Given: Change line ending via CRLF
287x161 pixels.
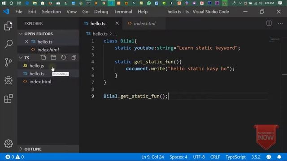Looking at the screenshot, I should [x=215, y=157].
